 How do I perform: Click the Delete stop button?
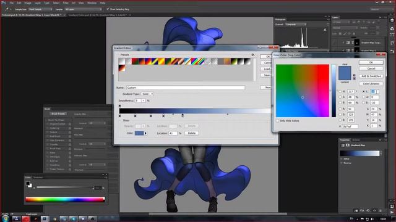coord(191,133)
